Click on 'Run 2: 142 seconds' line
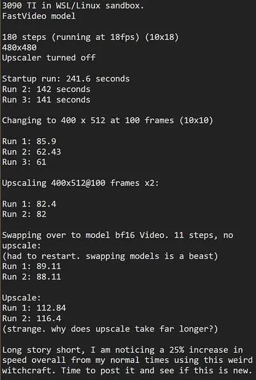 coord(46,89)
